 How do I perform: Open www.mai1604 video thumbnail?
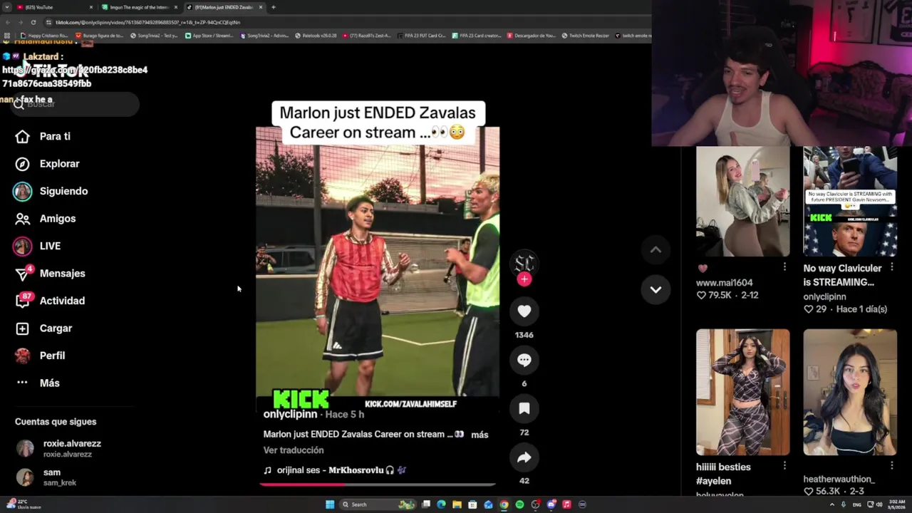[742, 201]
